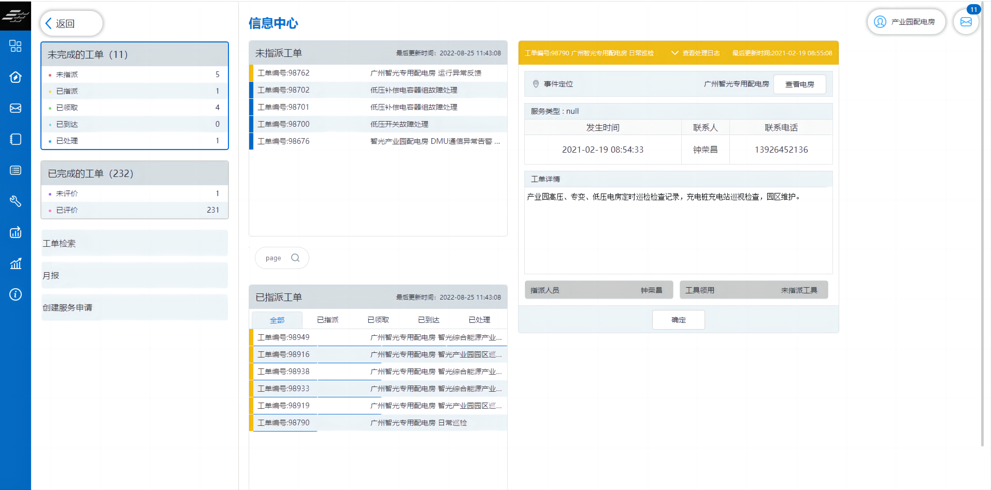Click the list document icon in sidebar
991x490 pixels.
16,170
